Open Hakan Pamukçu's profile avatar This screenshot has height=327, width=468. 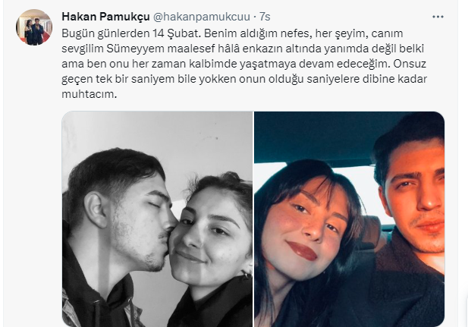point(34,27)
